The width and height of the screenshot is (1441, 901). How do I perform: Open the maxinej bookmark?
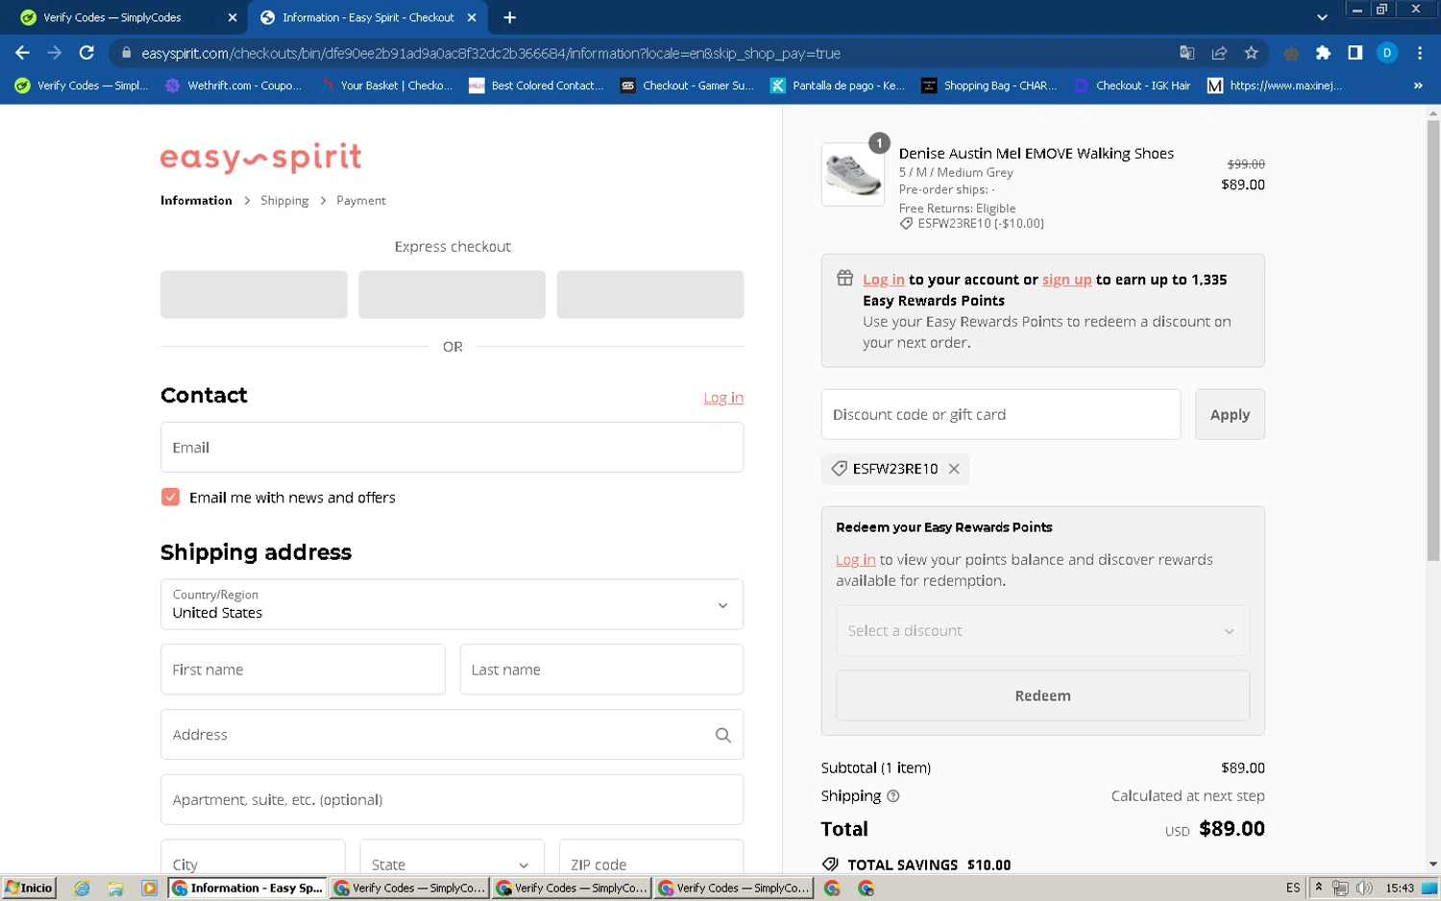(x=1275, y=85)
